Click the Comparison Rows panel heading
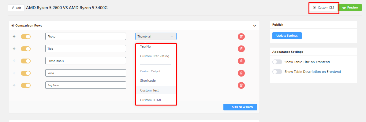This screenshot has width=366, height=122. coord(29,25)
